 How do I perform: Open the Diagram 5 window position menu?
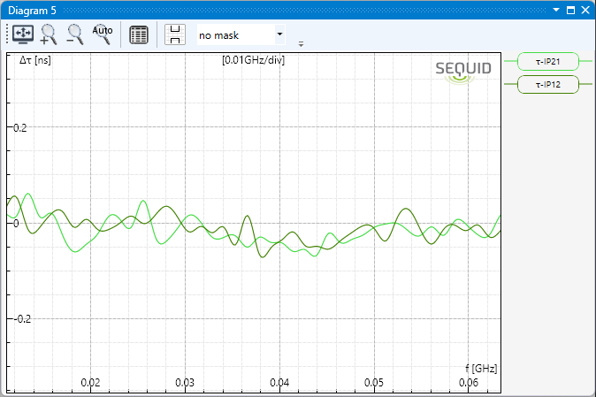556,9
